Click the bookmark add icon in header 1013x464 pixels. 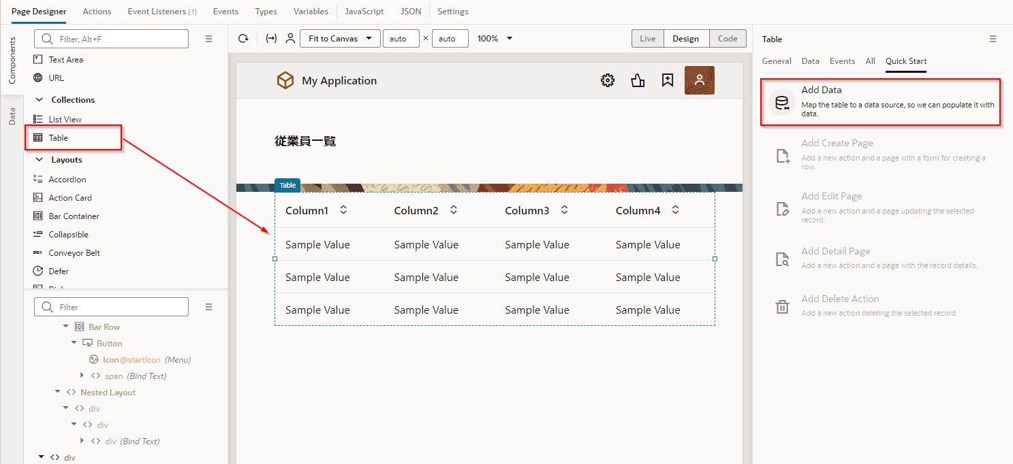click(x=668, y=80)
